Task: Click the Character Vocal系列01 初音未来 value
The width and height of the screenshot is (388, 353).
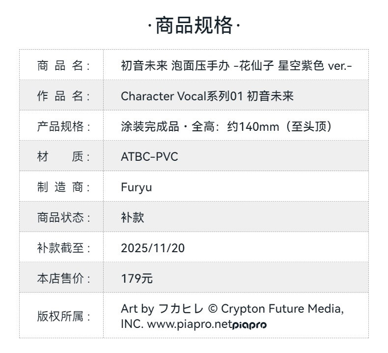Action: (x=207, y=96)
